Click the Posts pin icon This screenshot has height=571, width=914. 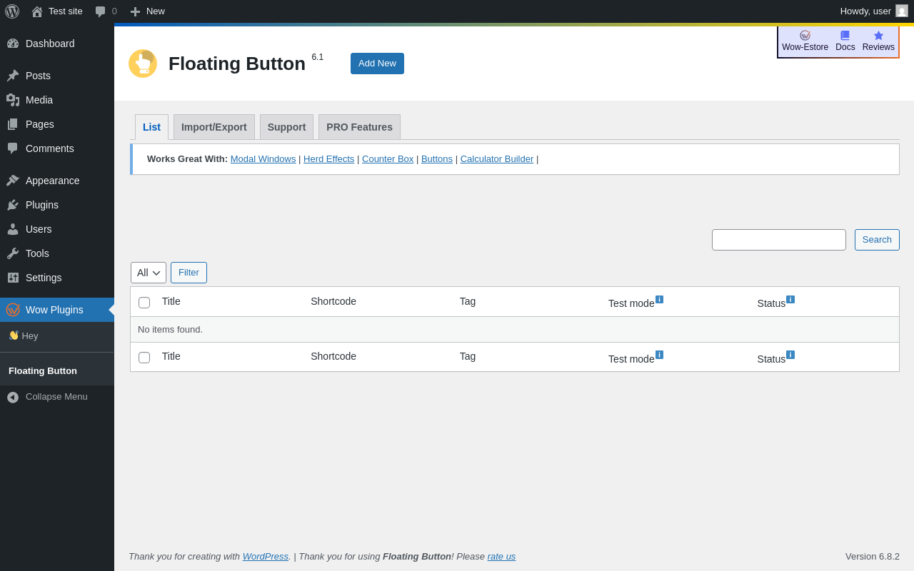click(x=13, y=76)
